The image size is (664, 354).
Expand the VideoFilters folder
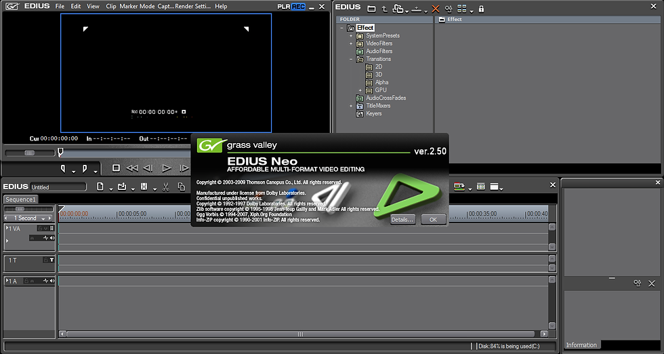[351, 43]
